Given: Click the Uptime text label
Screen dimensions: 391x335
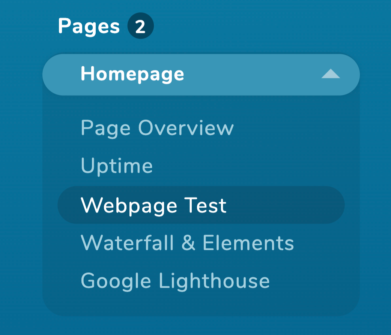Looking at the screenshot, I should pos(117,166).
